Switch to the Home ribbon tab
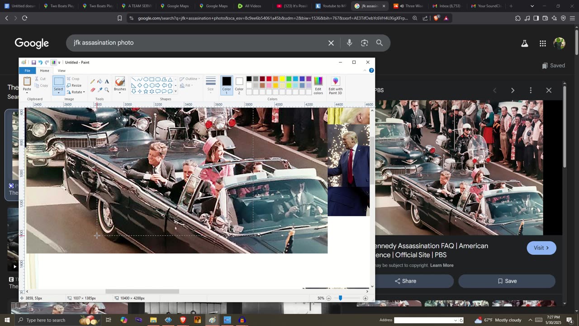 [x=44, y=71]
